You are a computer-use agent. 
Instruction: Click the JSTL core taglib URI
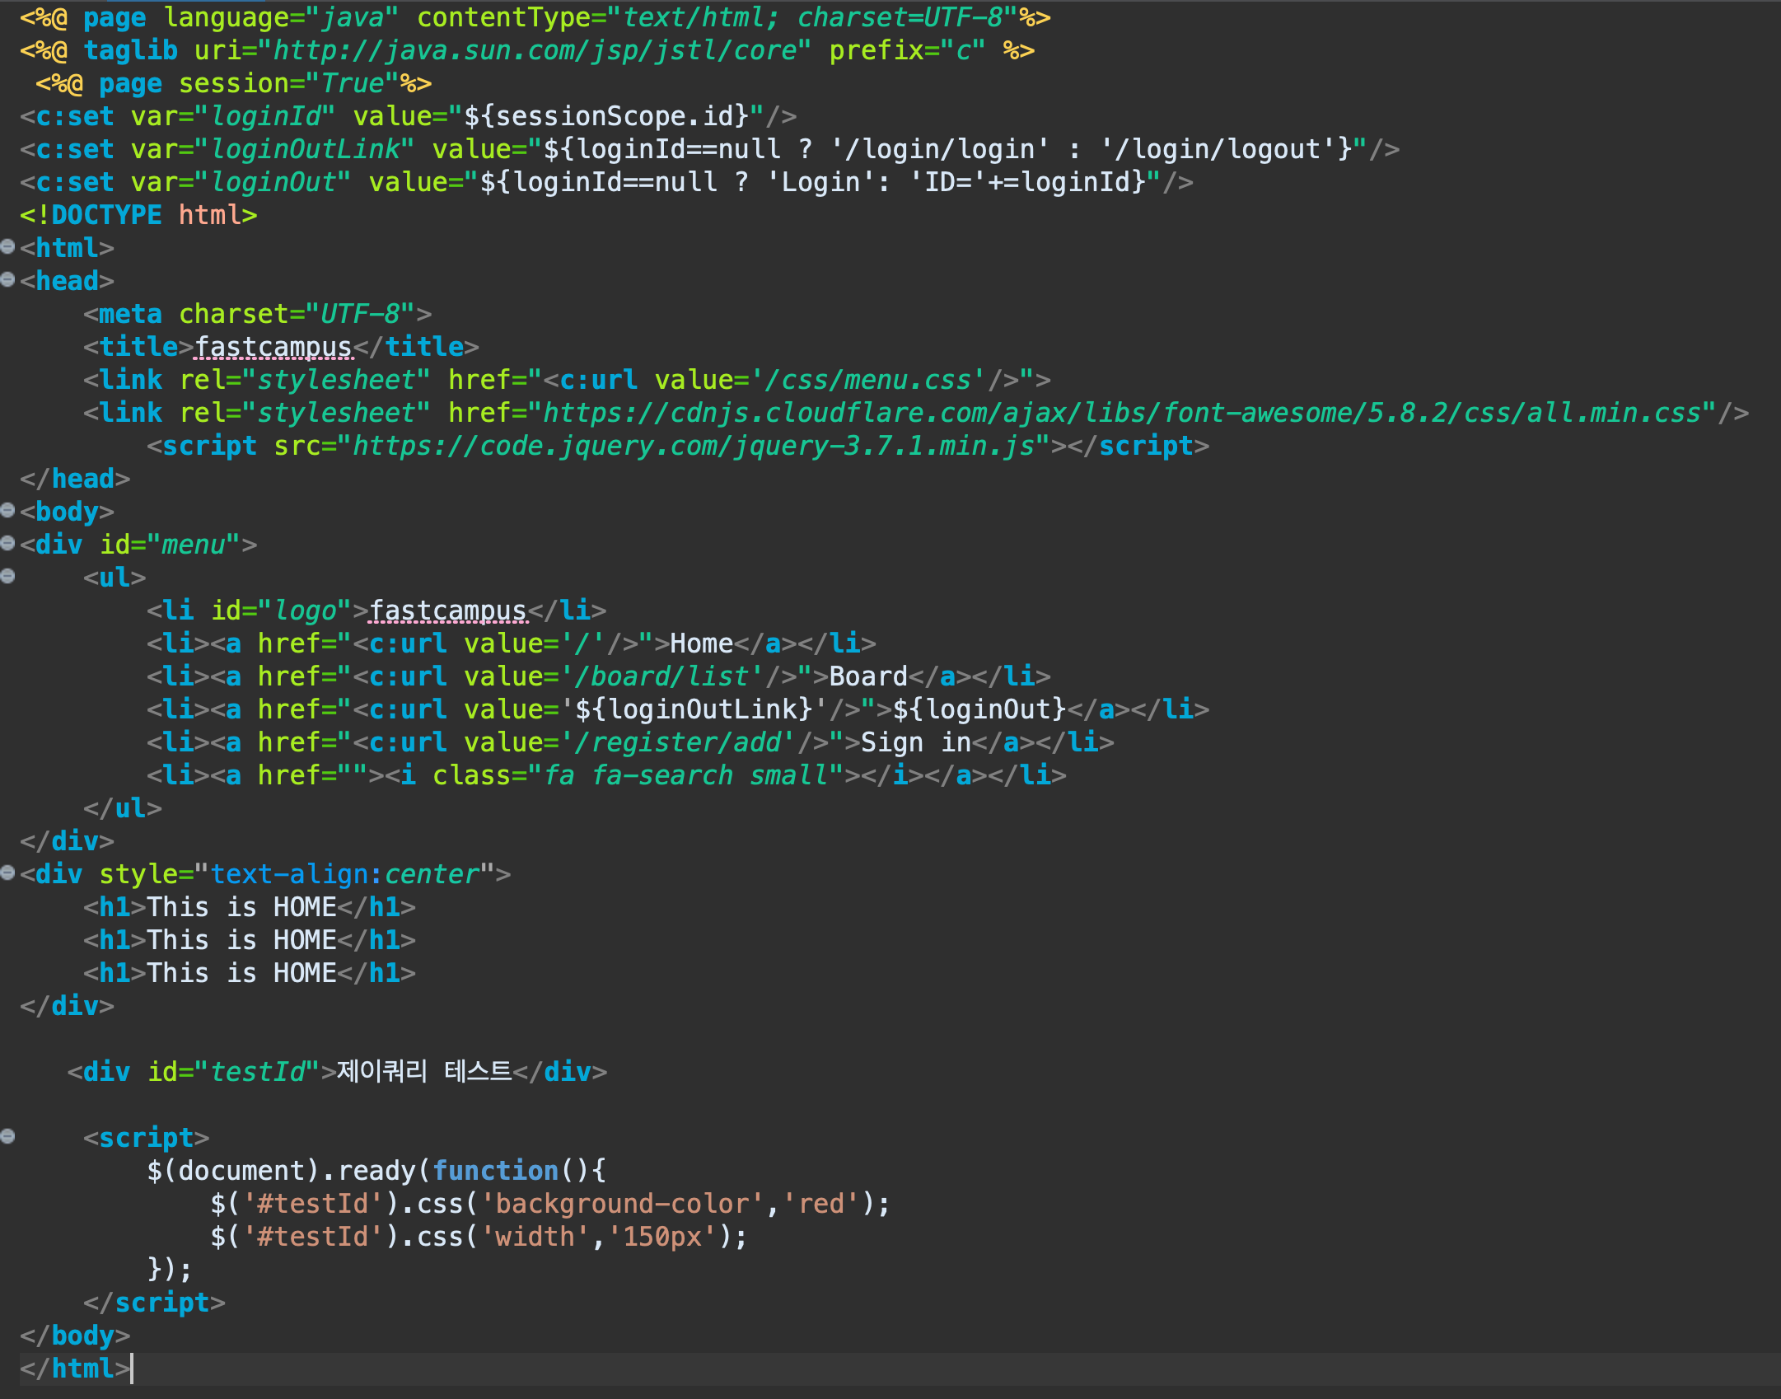(535, 50)
